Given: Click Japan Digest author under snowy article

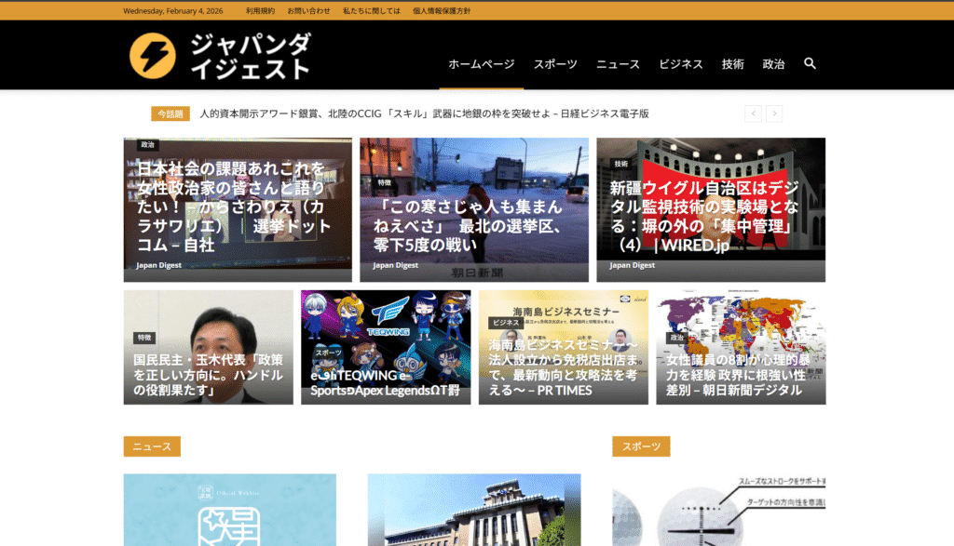Looking at the screenshot, I should [x=395, y=265].
